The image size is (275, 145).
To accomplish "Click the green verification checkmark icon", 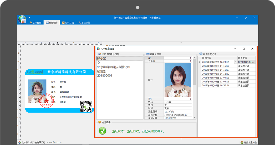I will 103,131.
